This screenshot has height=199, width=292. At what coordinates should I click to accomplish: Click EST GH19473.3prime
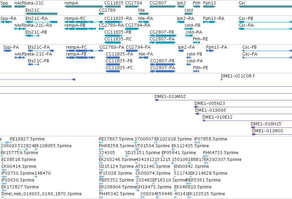coord(138,190)
